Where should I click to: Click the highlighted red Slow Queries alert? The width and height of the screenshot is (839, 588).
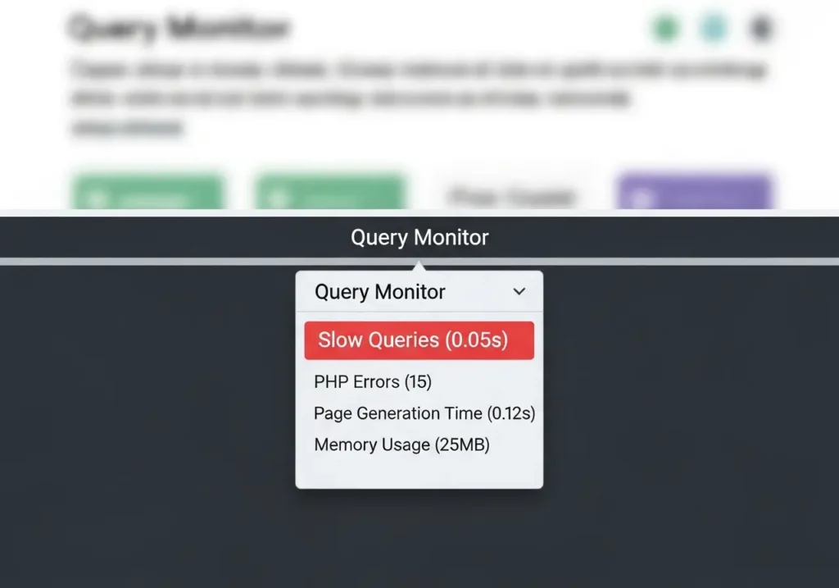pyautogui.click(x=419, y=340)
